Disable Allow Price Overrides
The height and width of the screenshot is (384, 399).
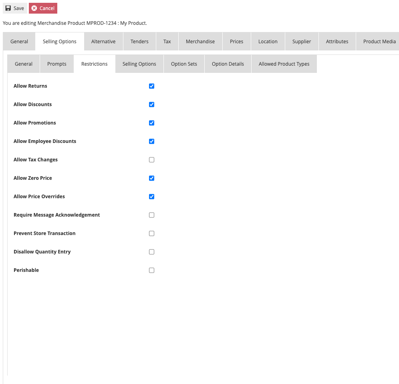coord(151,196)
